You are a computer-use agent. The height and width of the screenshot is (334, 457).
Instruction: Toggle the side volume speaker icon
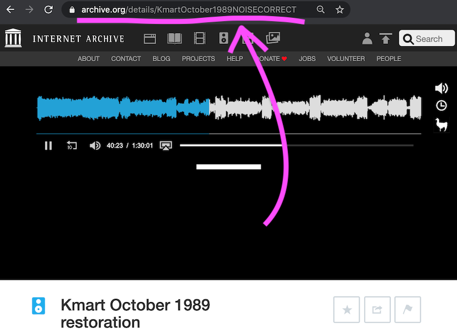(441, 88)
